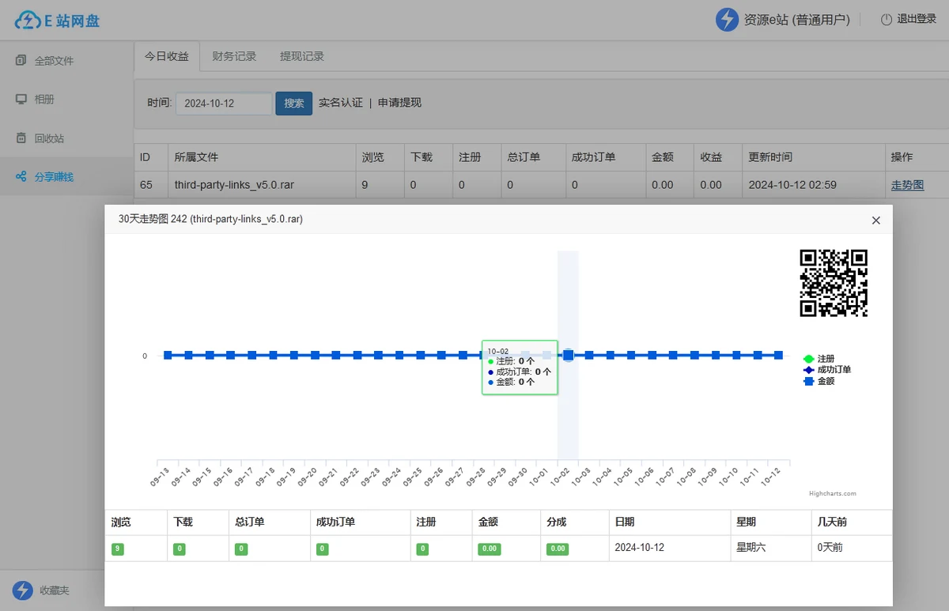Toggle the 注册 series in chart legend
The width and height of the screenshot is (949, 611).
click(825, 359)
